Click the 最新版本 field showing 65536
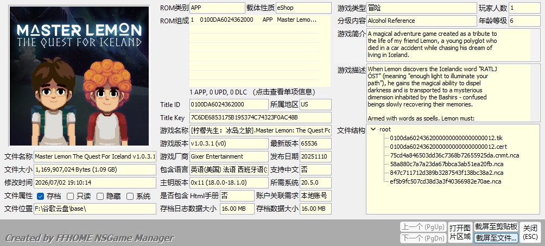 [315, 143]
